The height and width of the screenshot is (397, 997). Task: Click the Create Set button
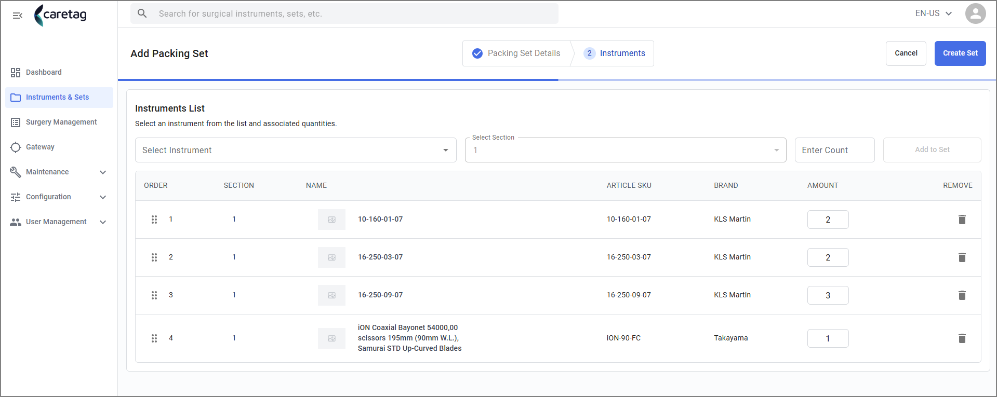click(960, 53)
